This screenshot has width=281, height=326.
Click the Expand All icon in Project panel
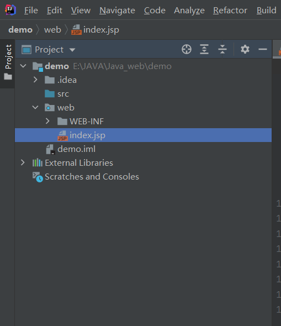[x=204, y=50]
